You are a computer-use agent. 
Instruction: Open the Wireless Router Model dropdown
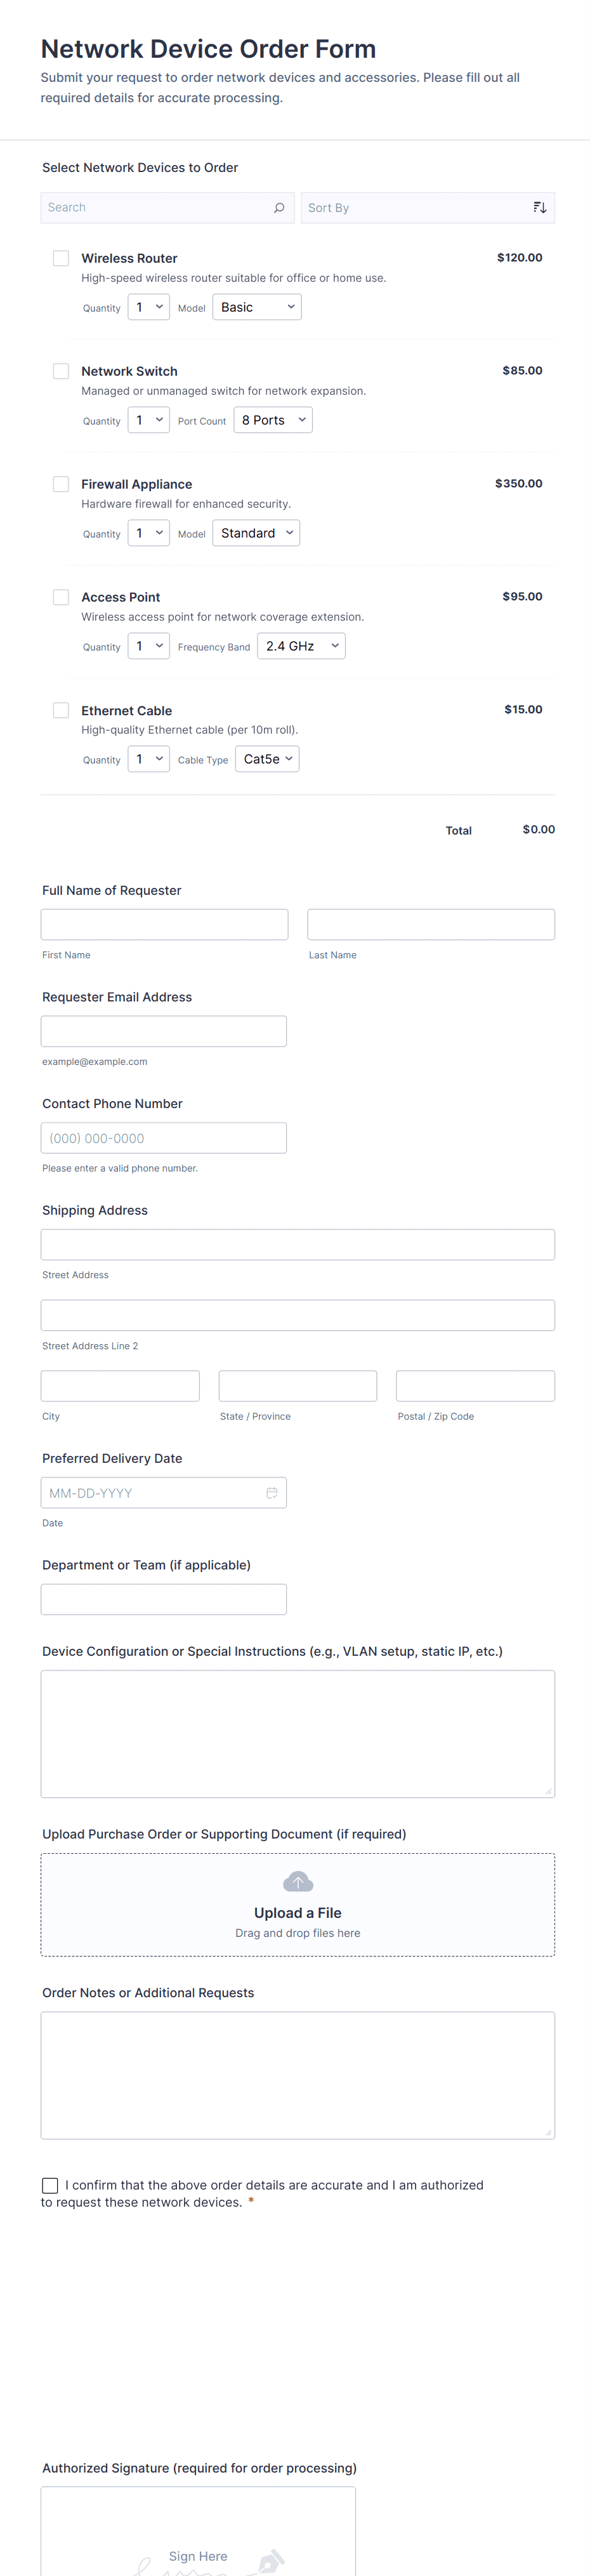coord(257,307)
